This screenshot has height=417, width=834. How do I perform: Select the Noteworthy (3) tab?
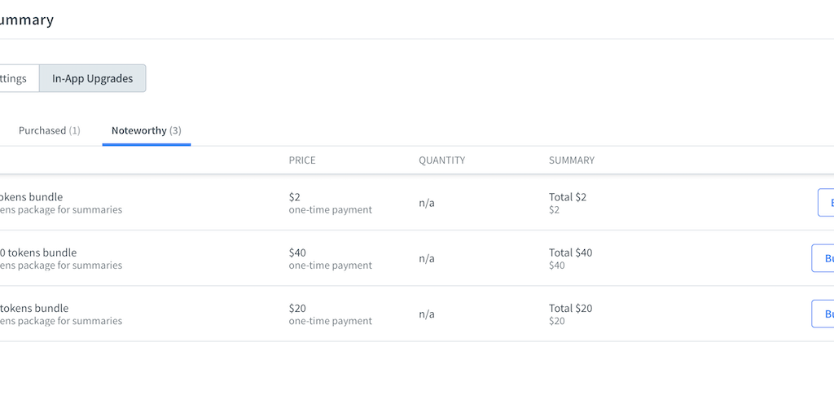pos(146,130)
